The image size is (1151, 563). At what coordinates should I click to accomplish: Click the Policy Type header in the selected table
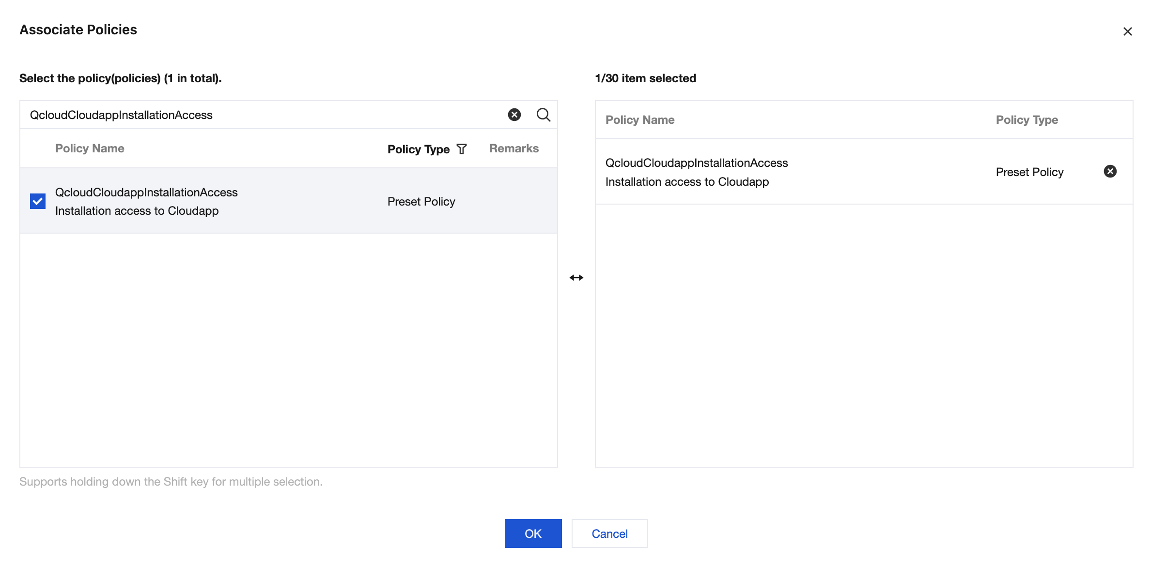coord(1027,120)
